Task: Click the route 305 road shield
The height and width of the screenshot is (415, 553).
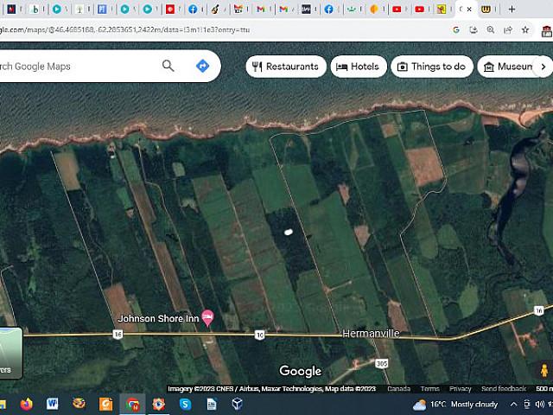Action: (382, 363)
